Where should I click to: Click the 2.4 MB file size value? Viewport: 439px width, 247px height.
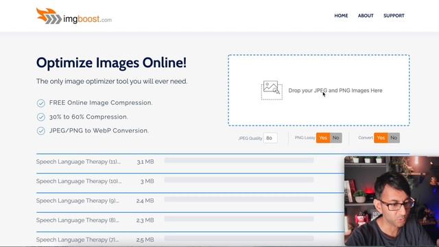(x=145, y=201)
